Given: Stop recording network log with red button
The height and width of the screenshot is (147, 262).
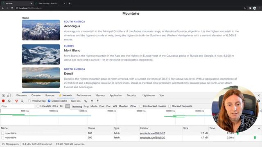Looking at the screenshot, I should point(3,101).
